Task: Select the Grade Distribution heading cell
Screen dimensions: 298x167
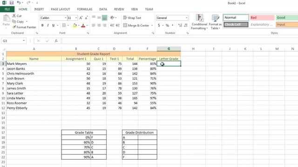Action: click(x=140, y=132)
